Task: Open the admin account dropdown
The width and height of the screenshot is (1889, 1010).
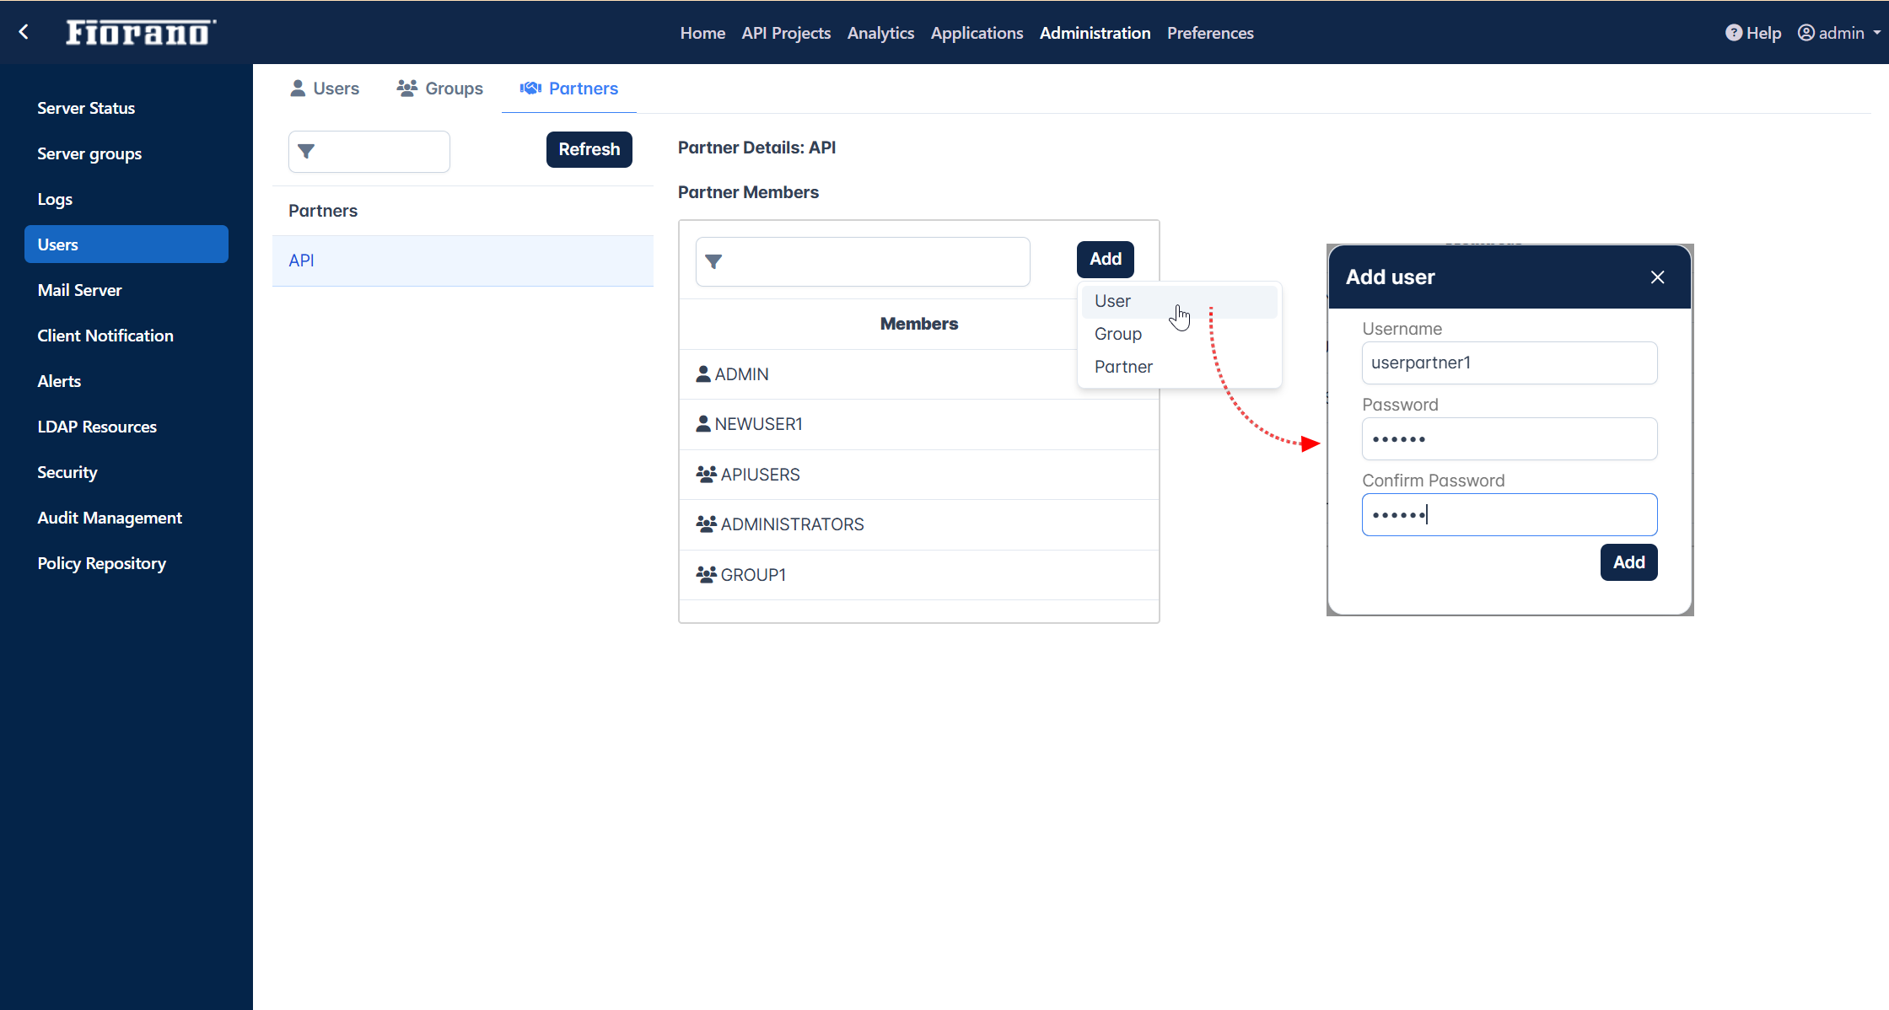Action: click(1839, 33)
